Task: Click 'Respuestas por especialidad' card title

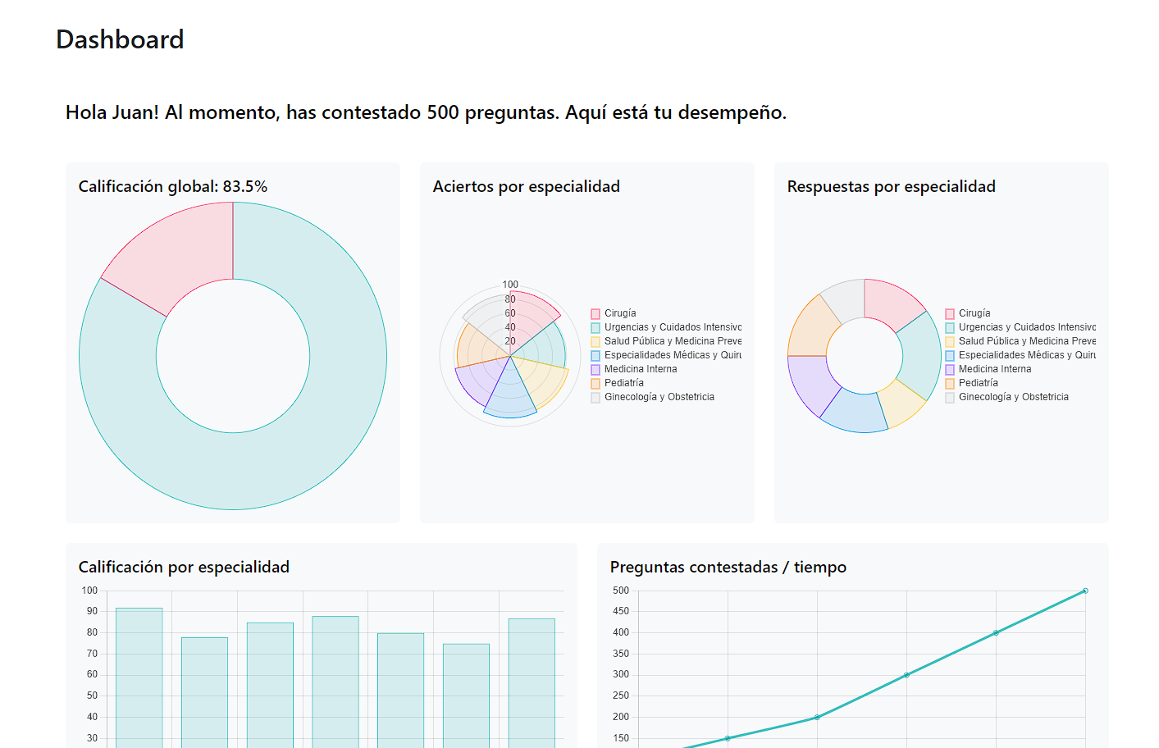Action: pos(892,186)
